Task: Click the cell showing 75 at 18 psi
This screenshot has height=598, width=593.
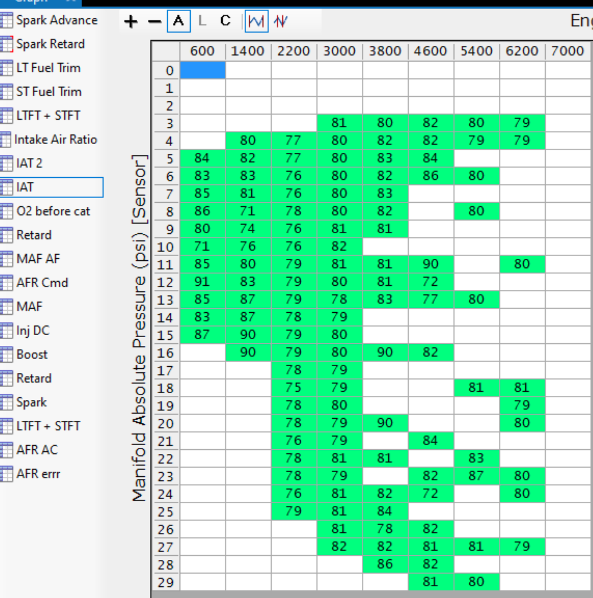Action: [x=294, y=388]
